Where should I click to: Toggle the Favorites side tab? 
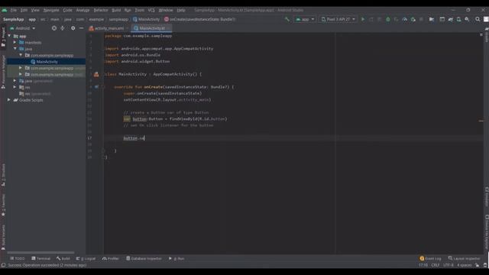3,205
